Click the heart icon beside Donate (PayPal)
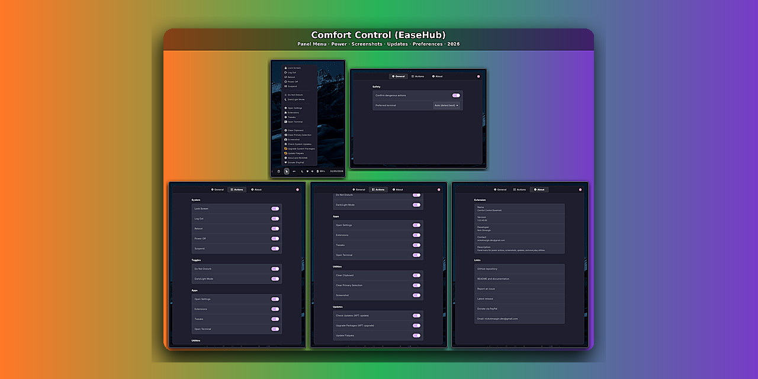The image size is (758, 379). [x=285, y=162]
